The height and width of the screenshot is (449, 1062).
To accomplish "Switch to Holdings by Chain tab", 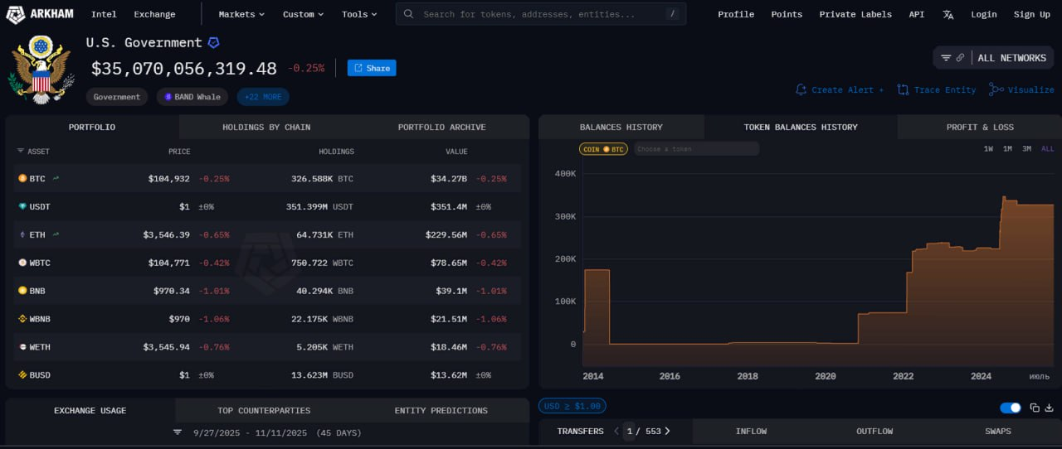I will point(266,127).
